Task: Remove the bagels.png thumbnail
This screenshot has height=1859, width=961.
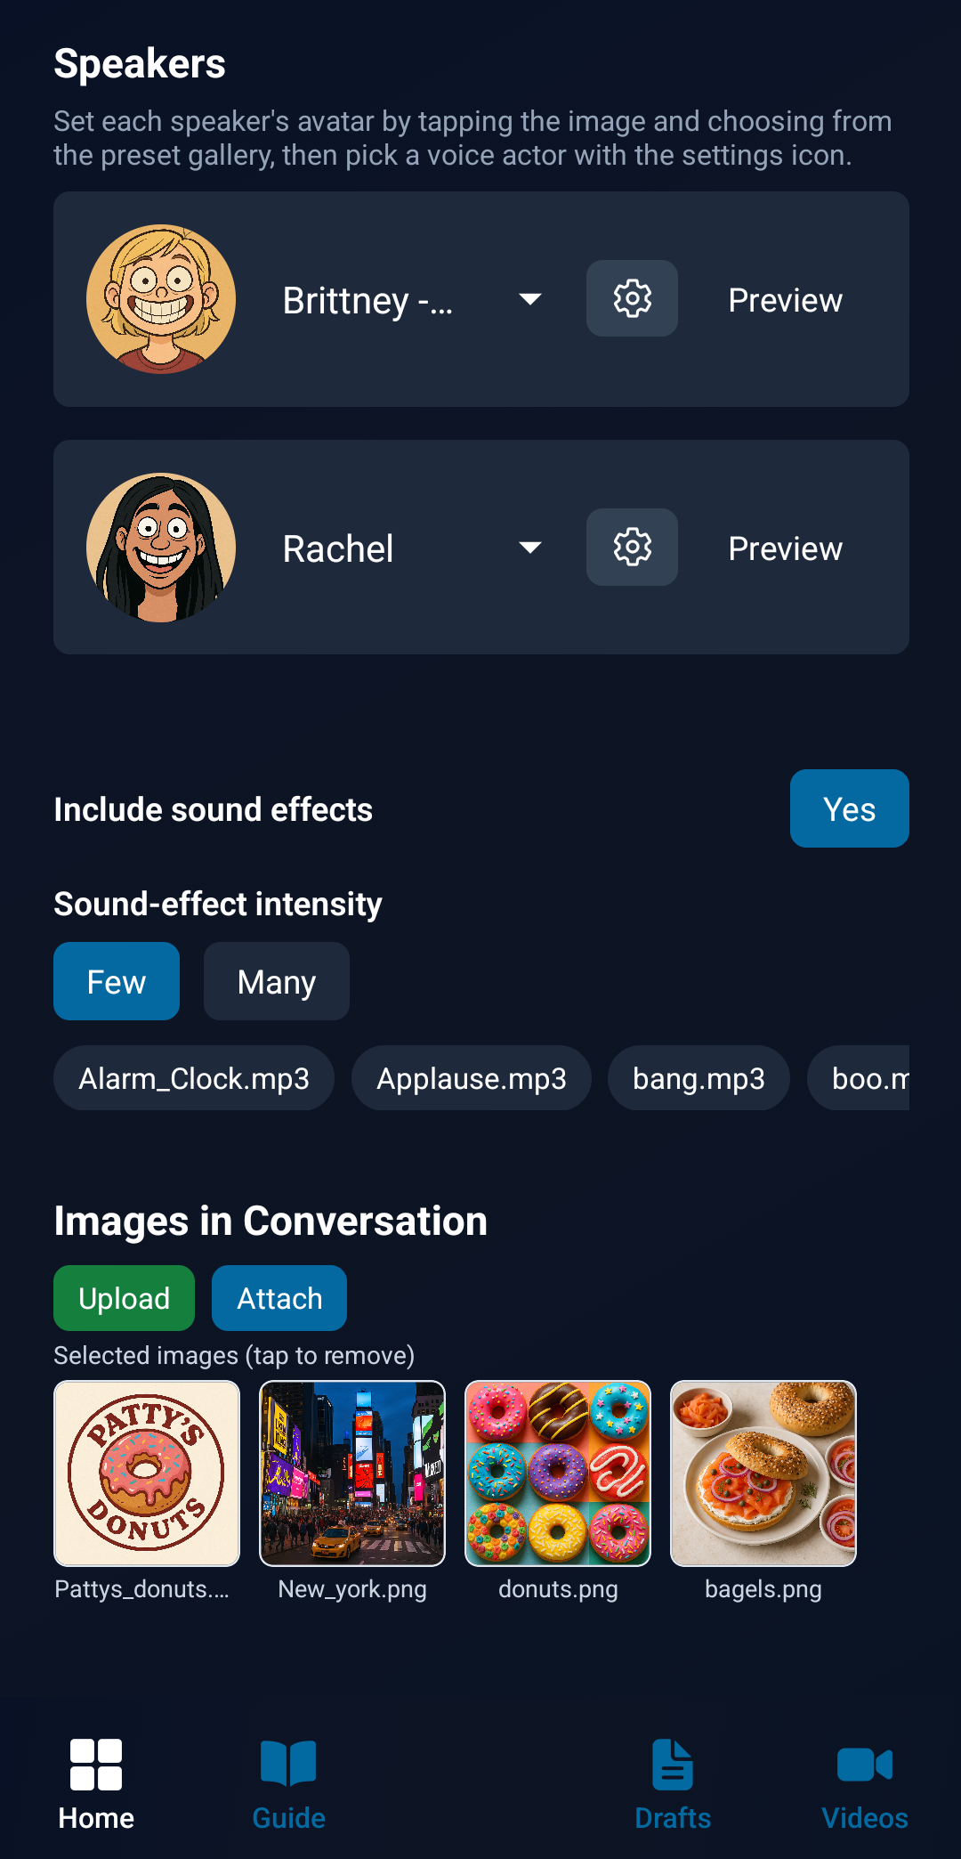Action: pos(763,1473)
